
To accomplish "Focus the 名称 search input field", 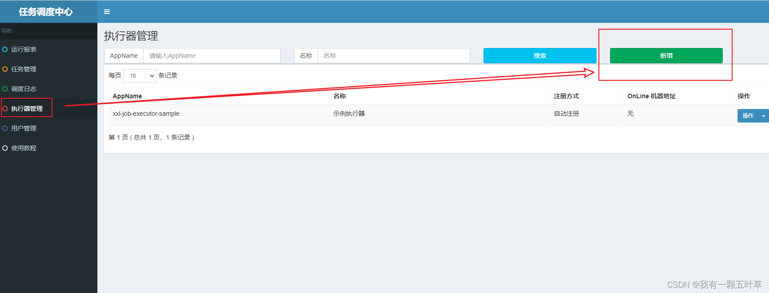I will click(394, 56).
